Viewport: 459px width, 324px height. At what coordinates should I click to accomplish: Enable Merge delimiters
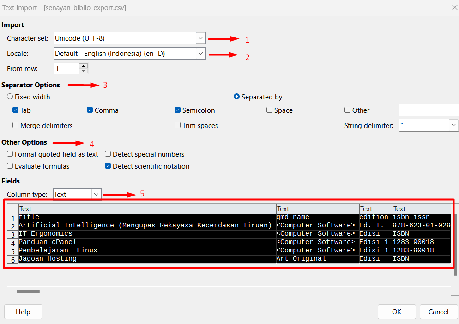pos(15,125)
